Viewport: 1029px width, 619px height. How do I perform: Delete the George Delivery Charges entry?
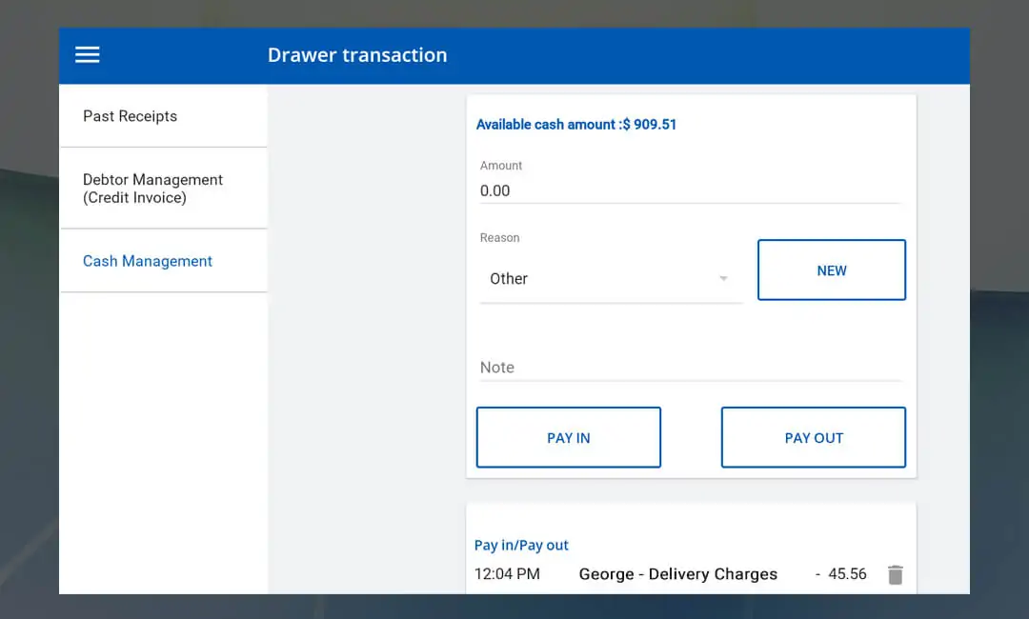click(x=895, y=575)
